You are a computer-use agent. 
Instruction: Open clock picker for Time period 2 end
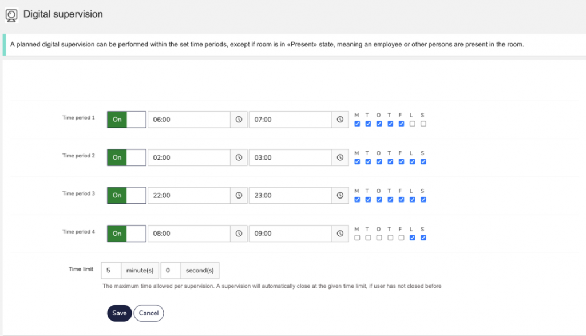point(340,157)
